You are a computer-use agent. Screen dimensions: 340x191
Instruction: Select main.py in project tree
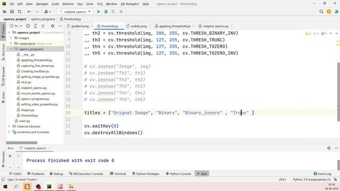pos(24,121)
